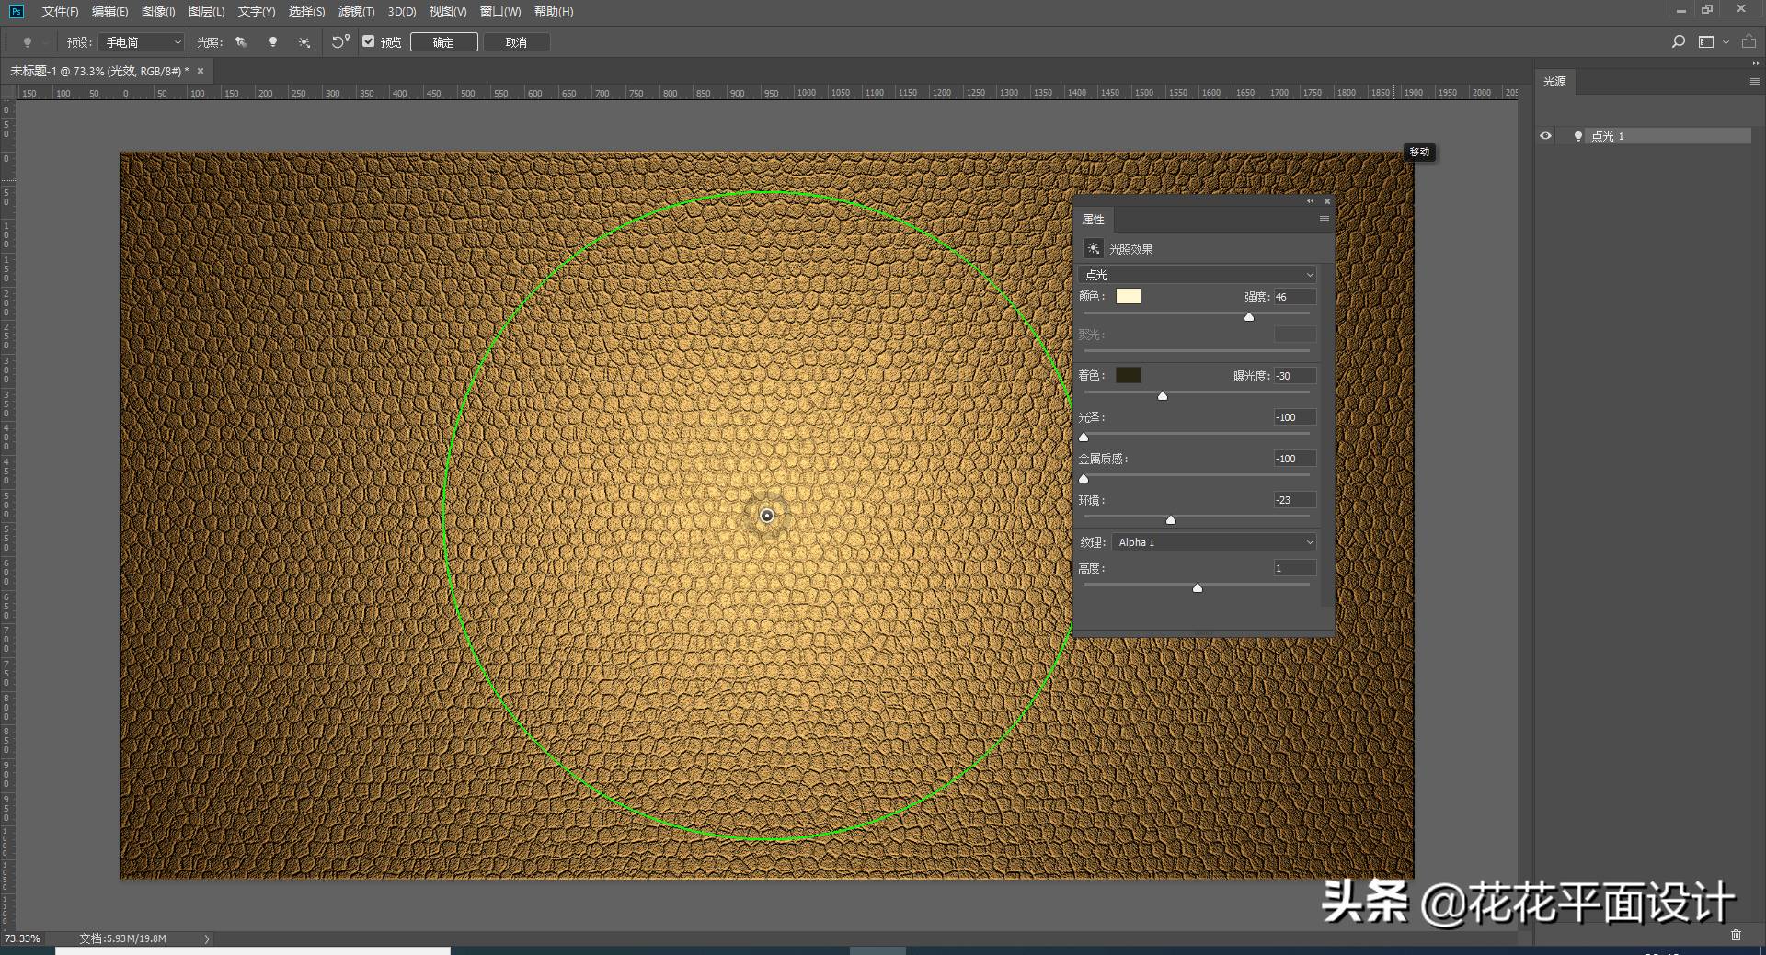Click the 曝光度 value field -30
The height and width of the screenshot is (955, 1766).
pyautogui.click(x=1295, y=376)
